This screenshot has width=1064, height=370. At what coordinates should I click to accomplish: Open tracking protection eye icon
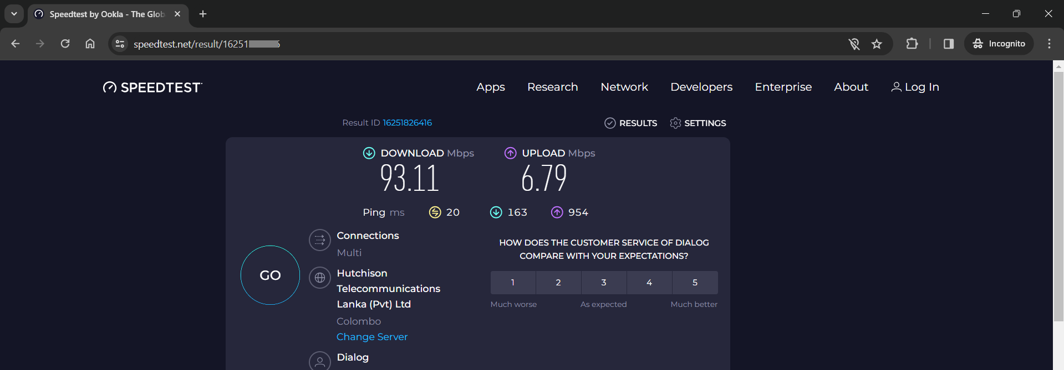pyautogui.click(x=854, y=44)
